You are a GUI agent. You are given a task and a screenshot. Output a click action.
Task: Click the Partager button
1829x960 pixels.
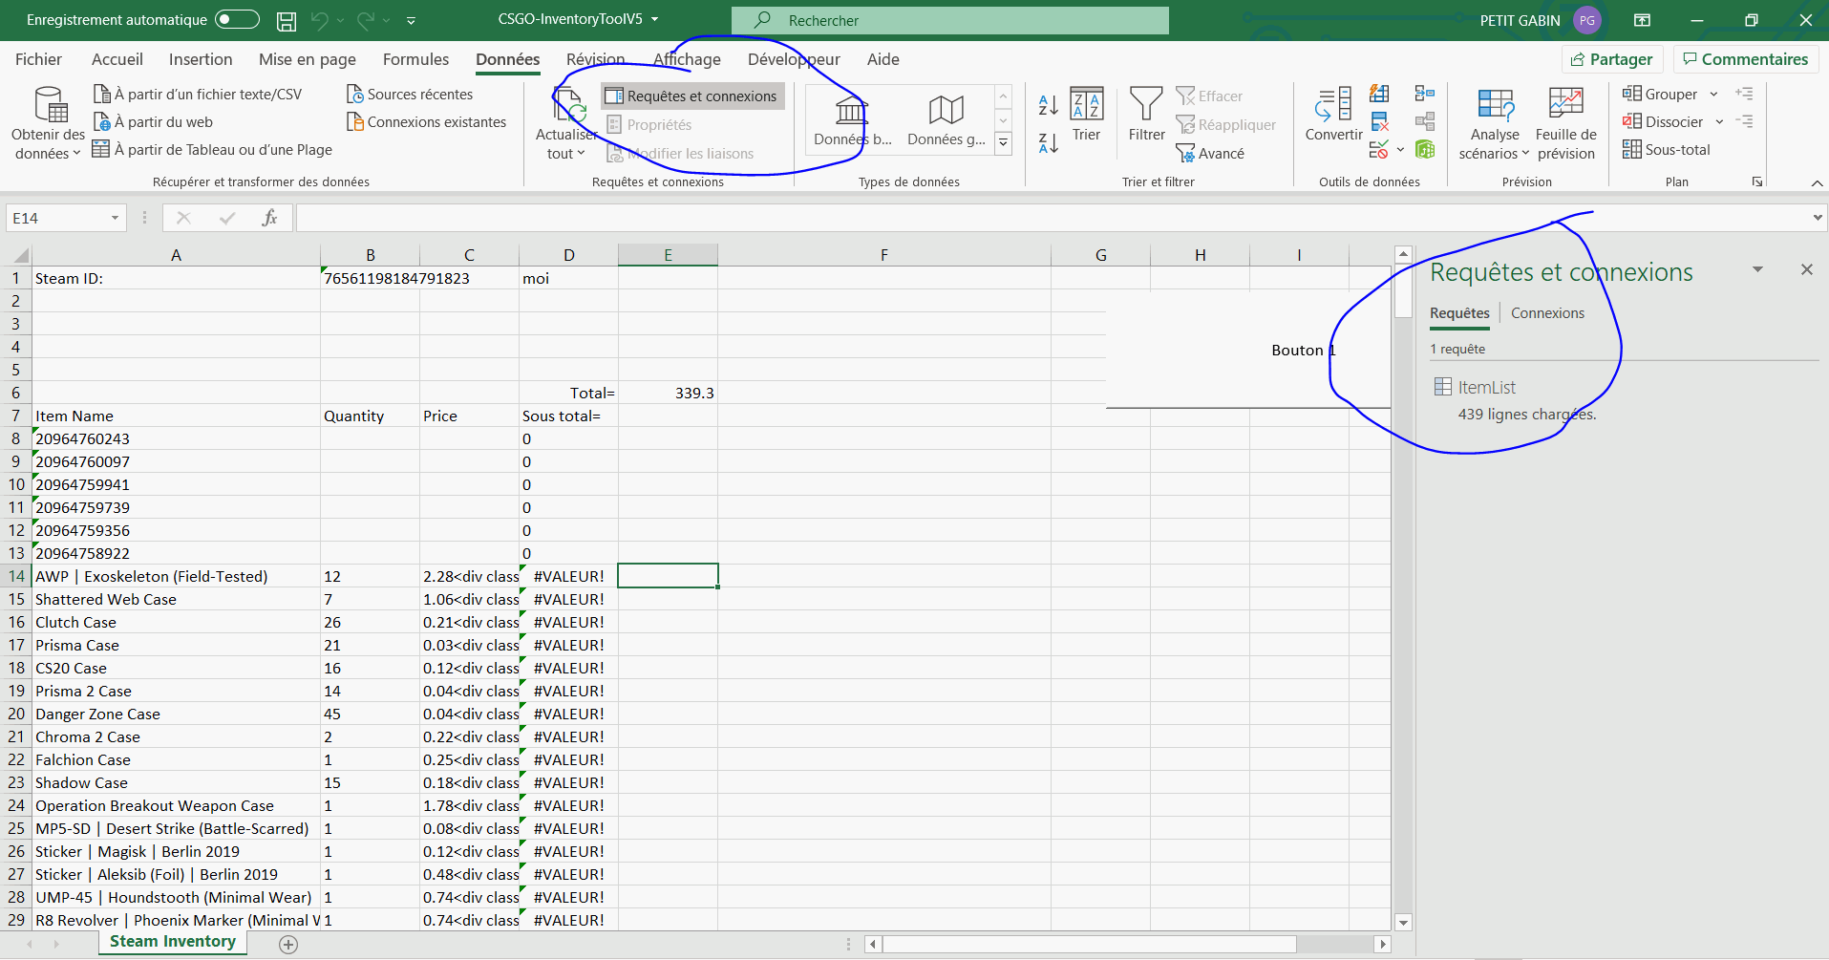coord(1612,59)
